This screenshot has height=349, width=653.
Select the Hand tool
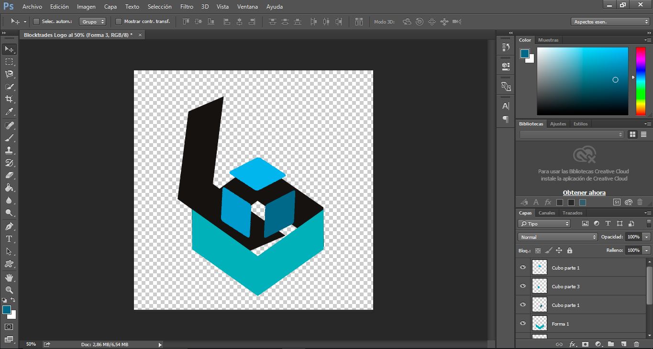[x=9, y=277]
